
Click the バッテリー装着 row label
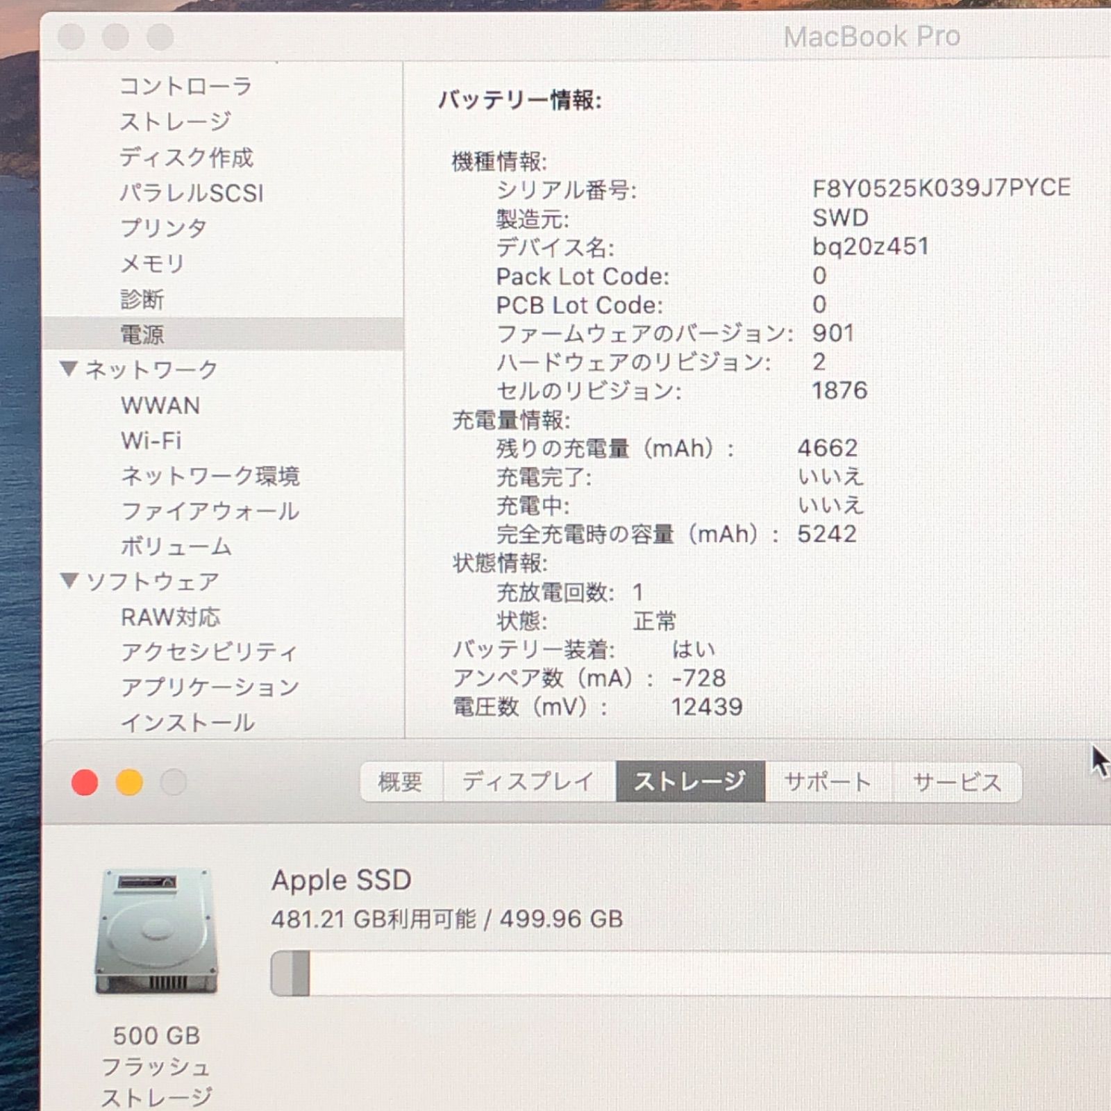[533, 650]
